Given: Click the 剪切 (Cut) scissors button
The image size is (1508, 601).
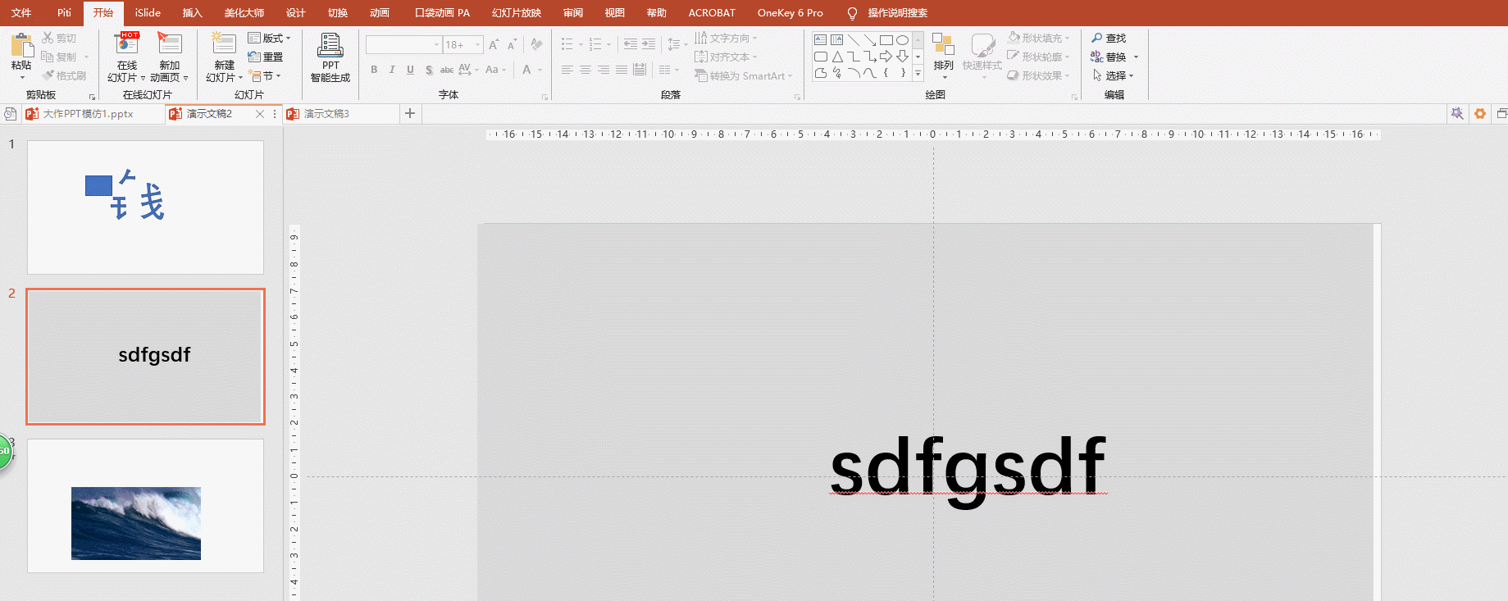Looking at the screenshot, I should point(59,38).
